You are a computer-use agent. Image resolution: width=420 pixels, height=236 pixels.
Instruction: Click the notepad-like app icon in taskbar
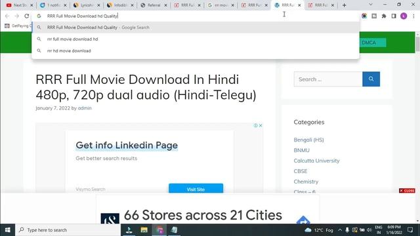[174, 230]
